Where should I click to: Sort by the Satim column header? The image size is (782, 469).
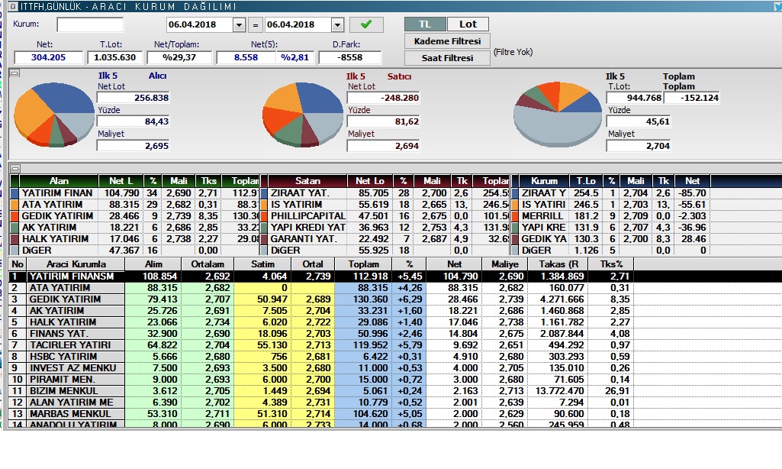(x=262, y=264)
